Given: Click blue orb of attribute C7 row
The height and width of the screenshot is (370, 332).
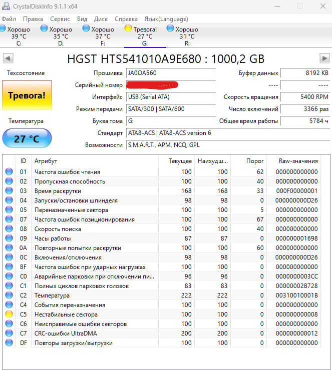Looking at the screenshot, I should pyautogui.click(x=9, y=333).
